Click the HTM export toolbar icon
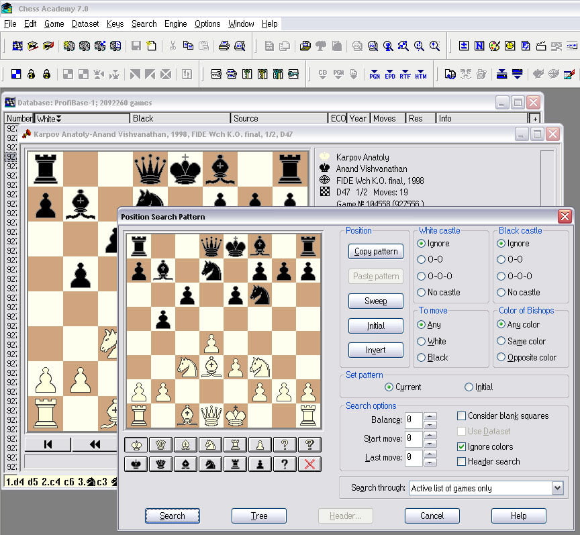This screenshot has width=580, height=535. point(421,74)
